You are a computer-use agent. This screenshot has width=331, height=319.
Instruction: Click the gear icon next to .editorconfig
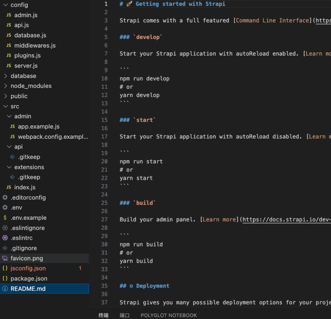tap(5, 197)
